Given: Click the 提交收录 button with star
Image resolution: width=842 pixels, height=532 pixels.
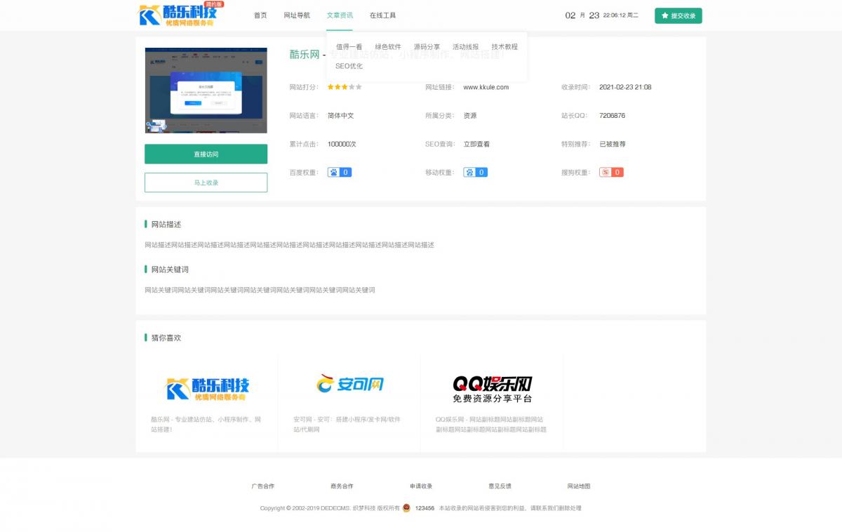Looking at the screenshot, I should pyautogui.click(x=678, y=15).
